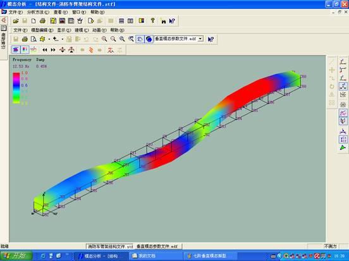Step to next mode with forward arrows
Image resolution: width=349 pixels, height=261 pixels.
53,50
